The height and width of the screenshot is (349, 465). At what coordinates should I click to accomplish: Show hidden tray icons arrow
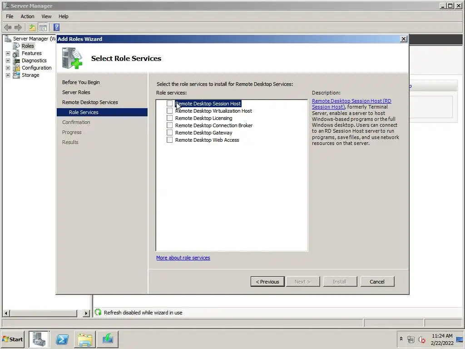[401, 339]
